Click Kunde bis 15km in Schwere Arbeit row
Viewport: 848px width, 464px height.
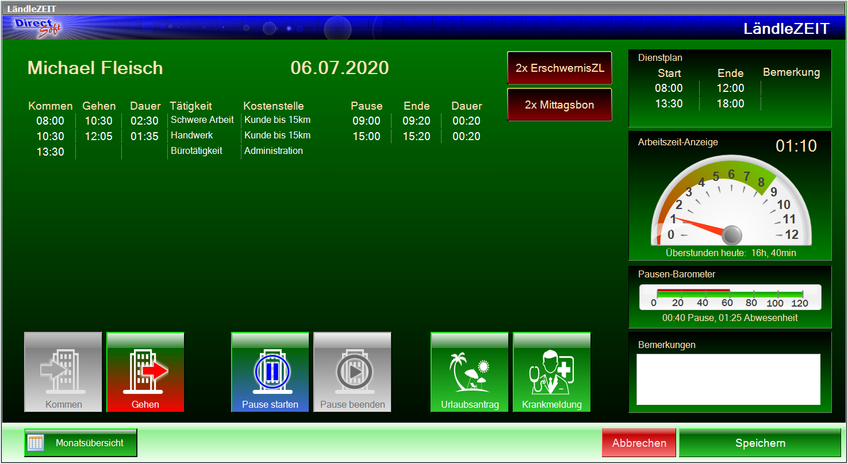coord(278,120)
